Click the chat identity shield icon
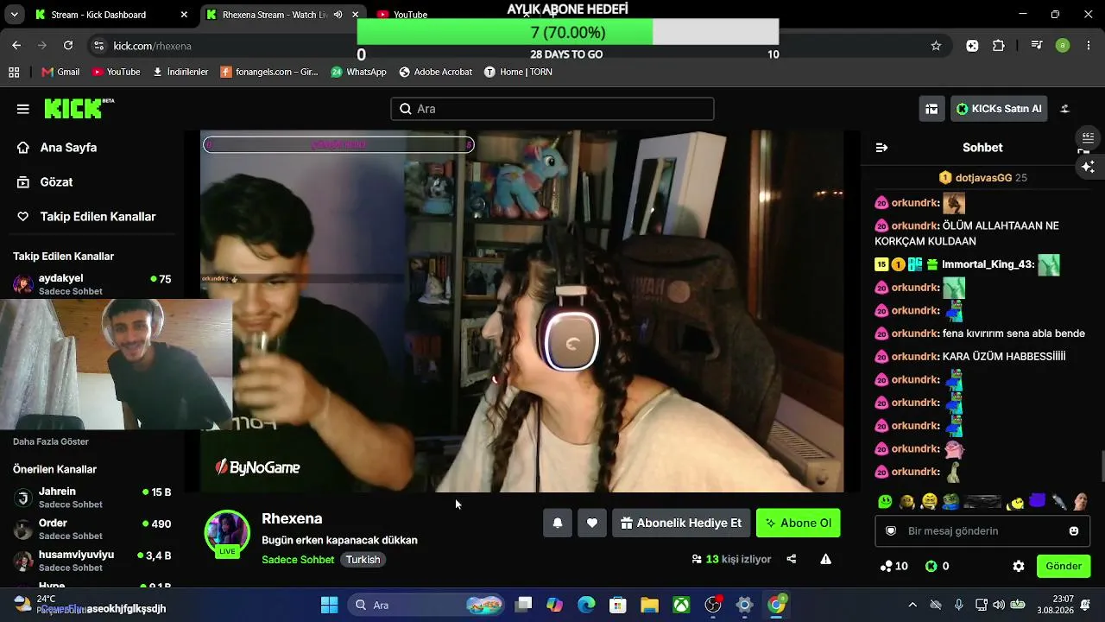This screenshot has height=622, width=1105. pos(891,531)
